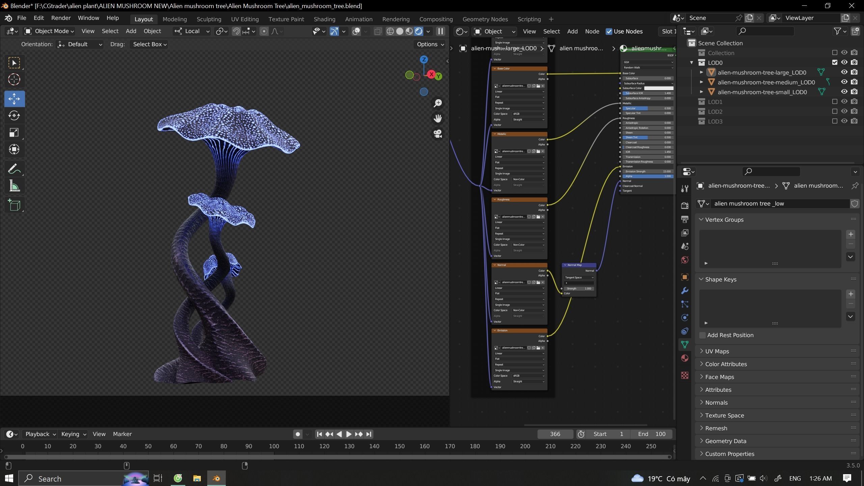
Task: Open the Orientation Default dropdown
Action: point(80,45)
